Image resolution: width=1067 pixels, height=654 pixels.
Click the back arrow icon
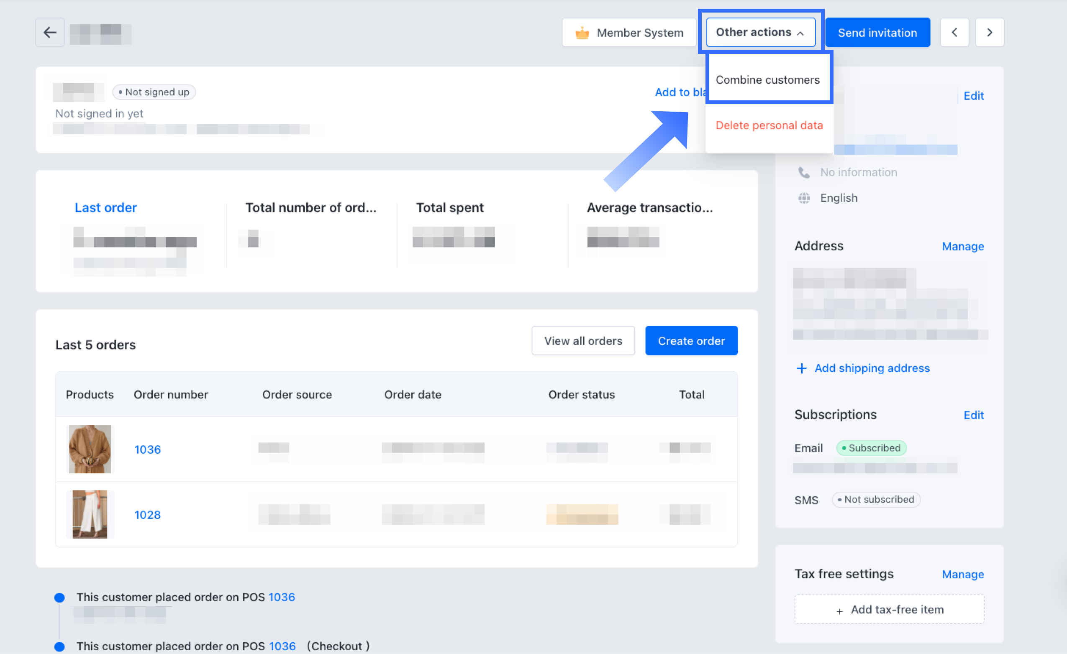(x=50, y=33)
